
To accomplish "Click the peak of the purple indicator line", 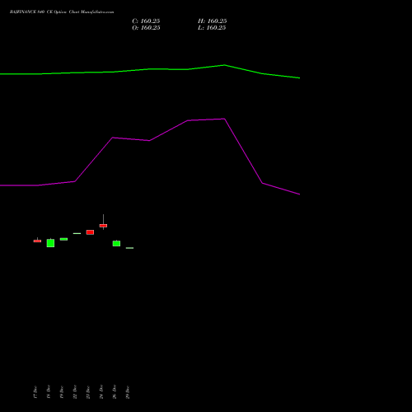I will 224,119.
